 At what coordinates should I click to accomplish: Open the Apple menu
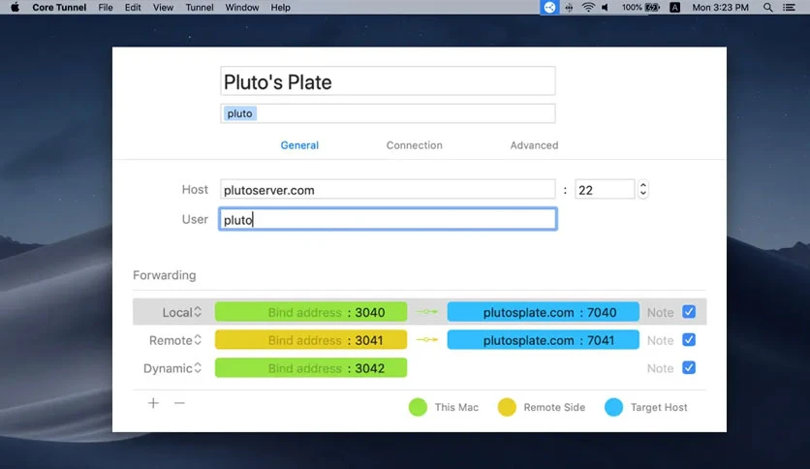tap(15, 7)
